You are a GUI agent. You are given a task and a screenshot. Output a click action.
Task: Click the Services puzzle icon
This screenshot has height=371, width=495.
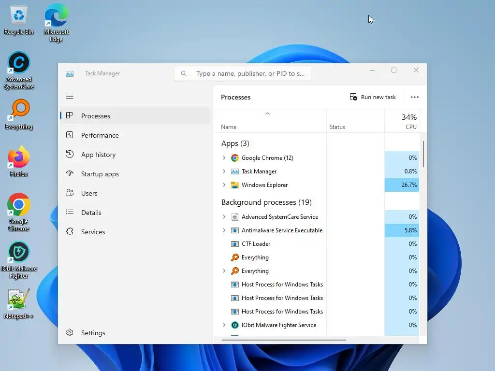click(70, 231)
